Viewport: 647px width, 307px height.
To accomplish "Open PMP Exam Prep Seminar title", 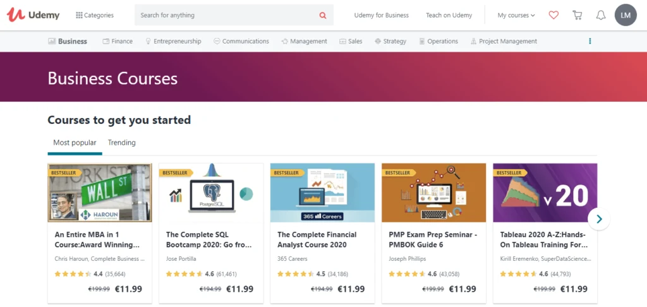I will (433, 240).
